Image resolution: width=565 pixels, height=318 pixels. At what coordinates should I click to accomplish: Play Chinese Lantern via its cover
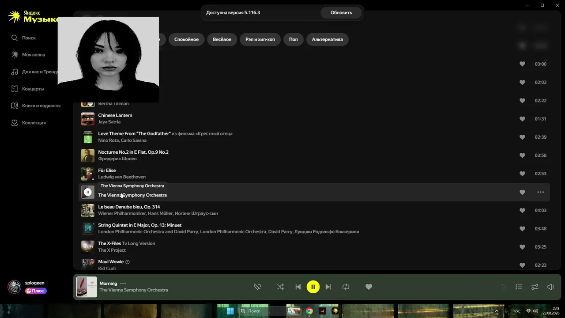click(x=88, y=119)
